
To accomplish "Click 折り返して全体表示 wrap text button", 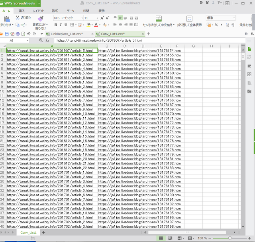I will (189, 21).
